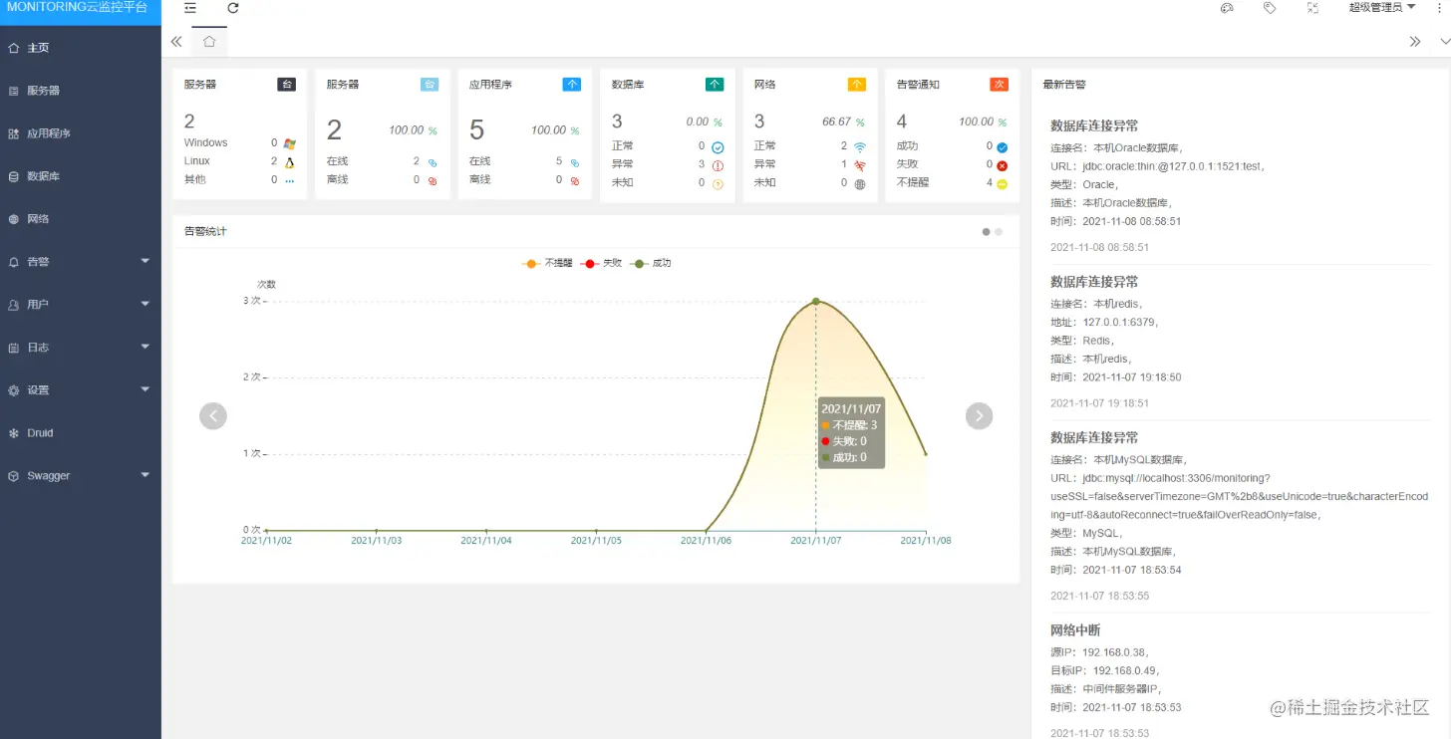Click the 成功 blue check icon in 告警通知 card
The image size is (1451, 739).
(x=1003, y=146)
